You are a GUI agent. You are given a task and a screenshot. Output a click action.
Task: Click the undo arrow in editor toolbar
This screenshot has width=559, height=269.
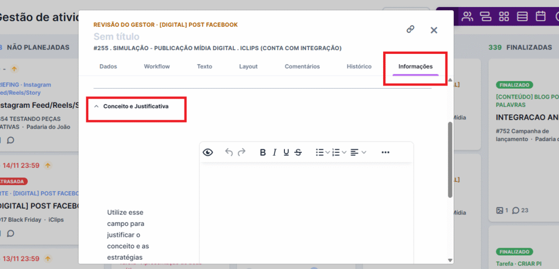(229, 152)
